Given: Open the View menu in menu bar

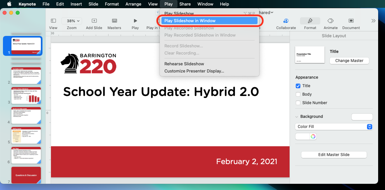Looking at the screenshot, I should 153,4.
